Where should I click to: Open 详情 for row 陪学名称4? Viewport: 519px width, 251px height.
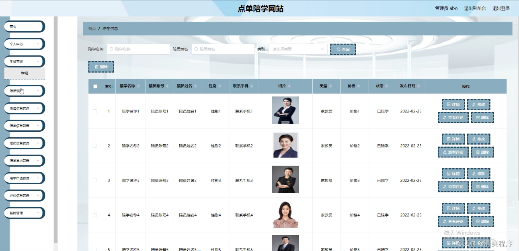pyautogui.click(x=453, y=208)
